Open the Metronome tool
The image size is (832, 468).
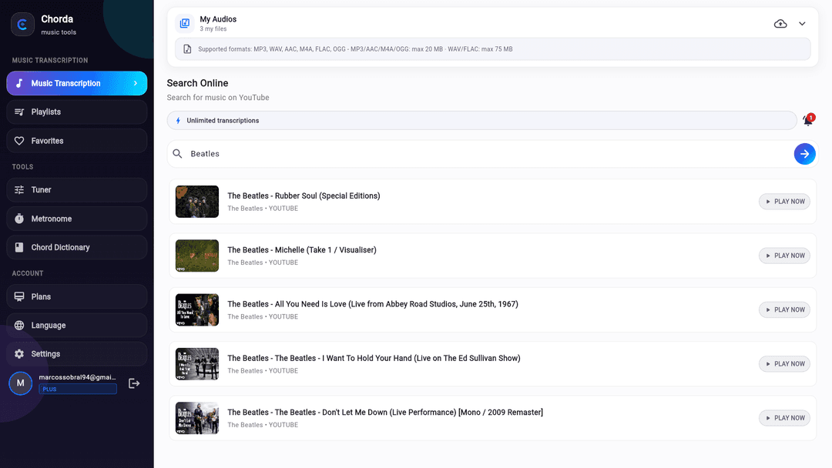click(76, 219)
